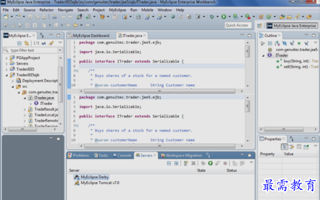Toggle the focus icon in Outline toolbar
Image resolution: width=320 pixels, height=200 pixels.
pos(263,43)
